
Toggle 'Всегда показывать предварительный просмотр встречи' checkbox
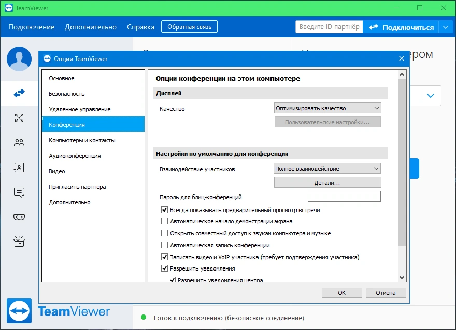click(164, 209)
